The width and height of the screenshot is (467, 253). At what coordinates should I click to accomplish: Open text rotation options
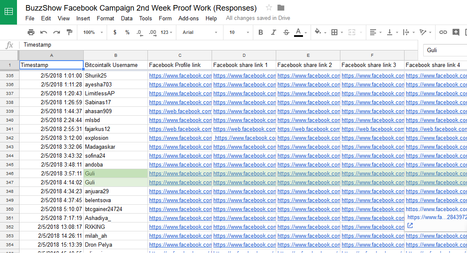(x=423, y=32)
